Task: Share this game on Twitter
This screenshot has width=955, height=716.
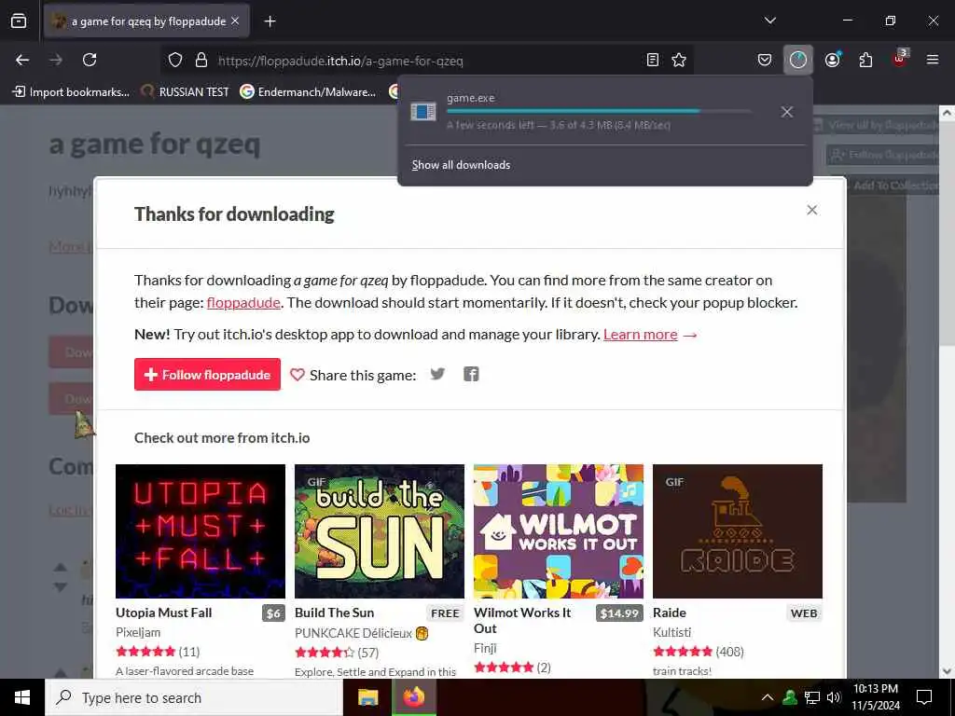Action: 437,374
